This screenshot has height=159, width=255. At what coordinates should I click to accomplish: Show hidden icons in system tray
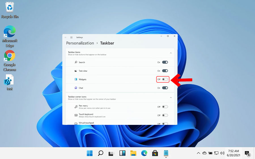[198, 153]
